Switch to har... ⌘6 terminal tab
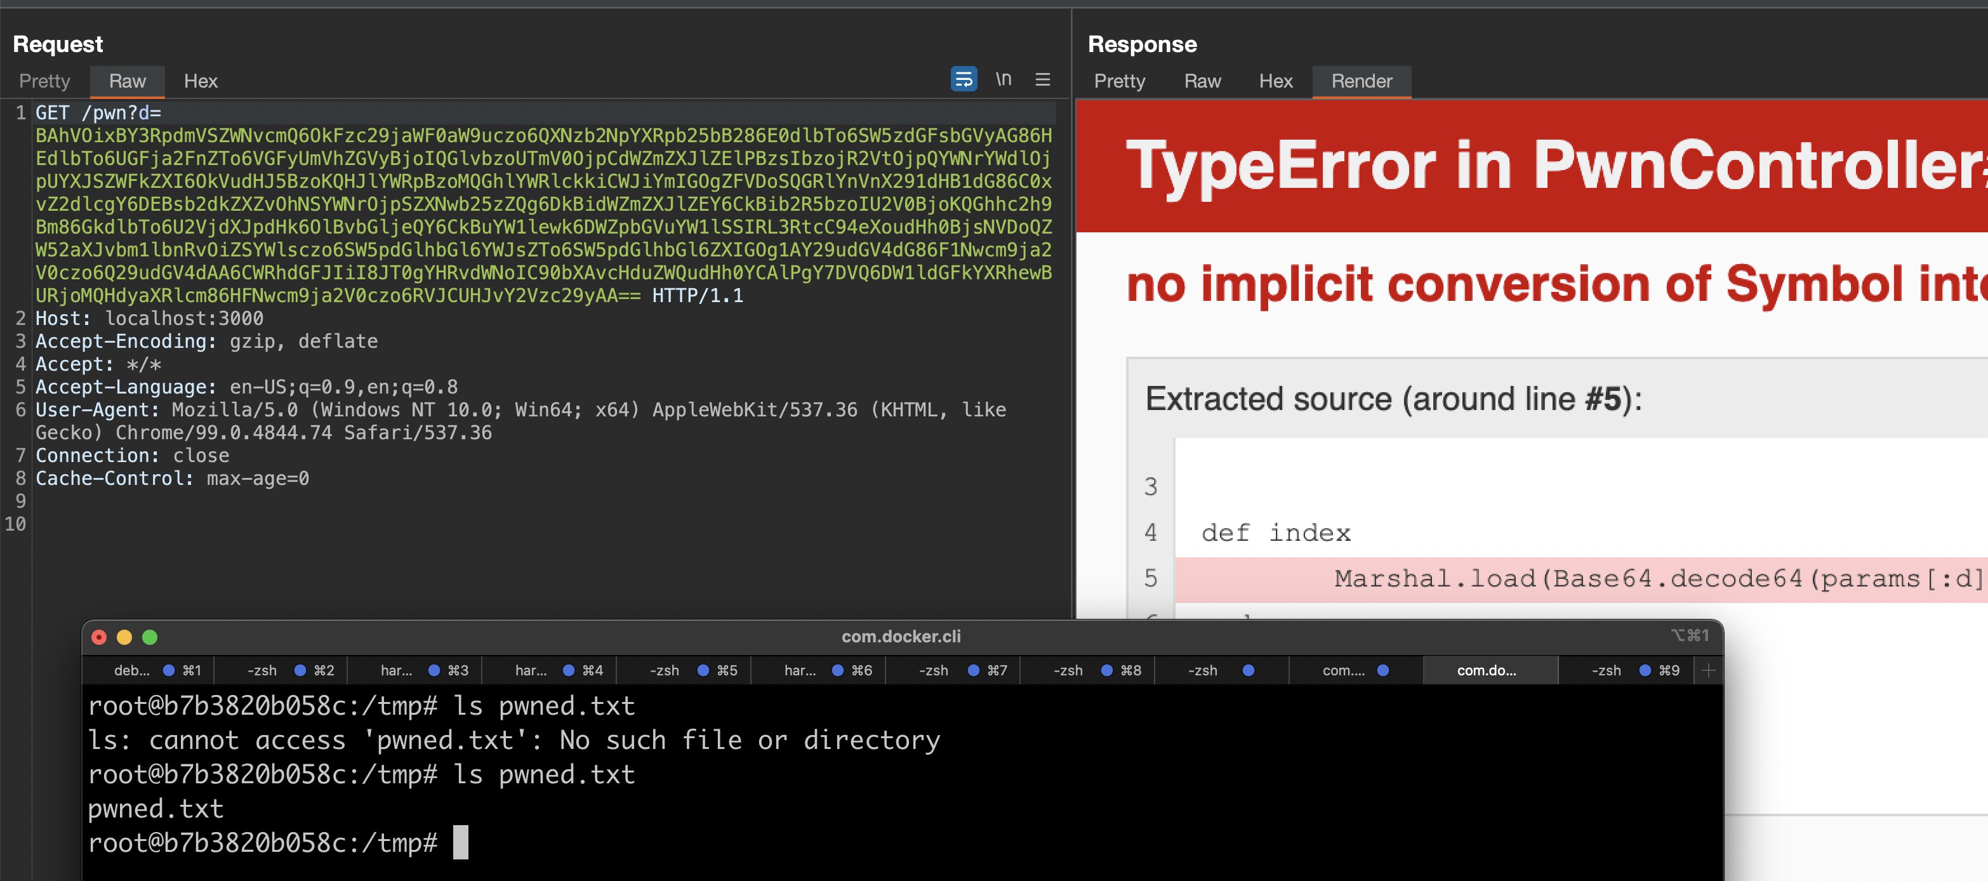This screenshot has width=1988, height=881. 800,670
